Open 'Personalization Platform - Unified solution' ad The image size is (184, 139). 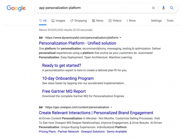click(x=77, y=43)
